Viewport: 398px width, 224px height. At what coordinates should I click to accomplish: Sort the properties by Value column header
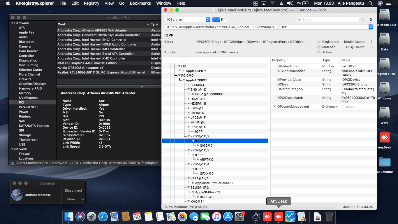[x=358, y=60]
